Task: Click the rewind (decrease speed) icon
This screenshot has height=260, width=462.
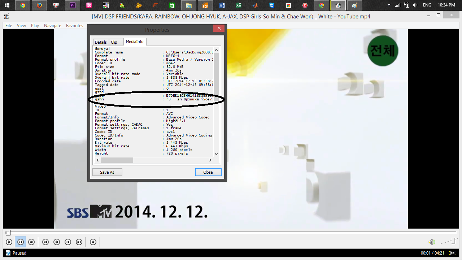Action: [57, 242]
